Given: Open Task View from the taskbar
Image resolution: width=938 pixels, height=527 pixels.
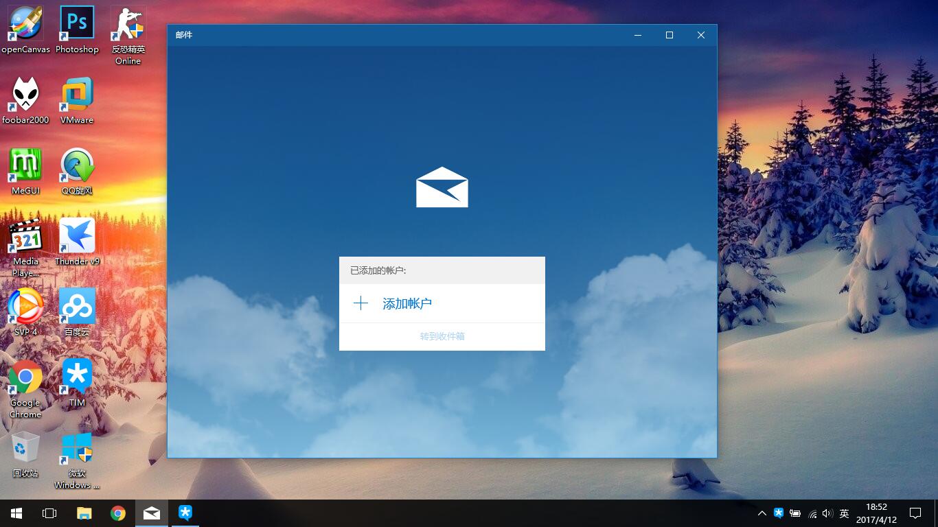Looking at the screenshot, I should [x=49, y=513].
